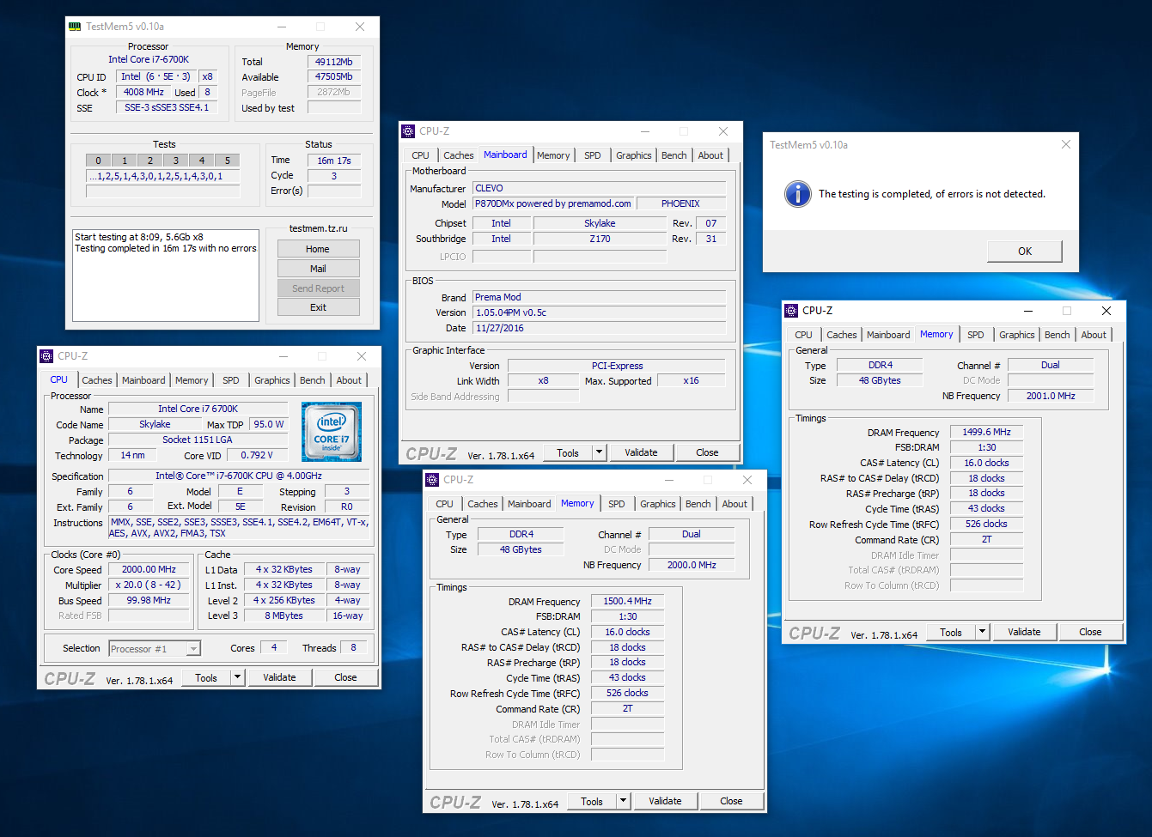
Task: Click Close button in CPU tab window
Action: coord(345,677)
